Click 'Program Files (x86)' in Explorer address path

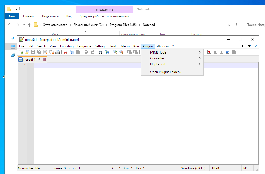(x=123, y=25)
